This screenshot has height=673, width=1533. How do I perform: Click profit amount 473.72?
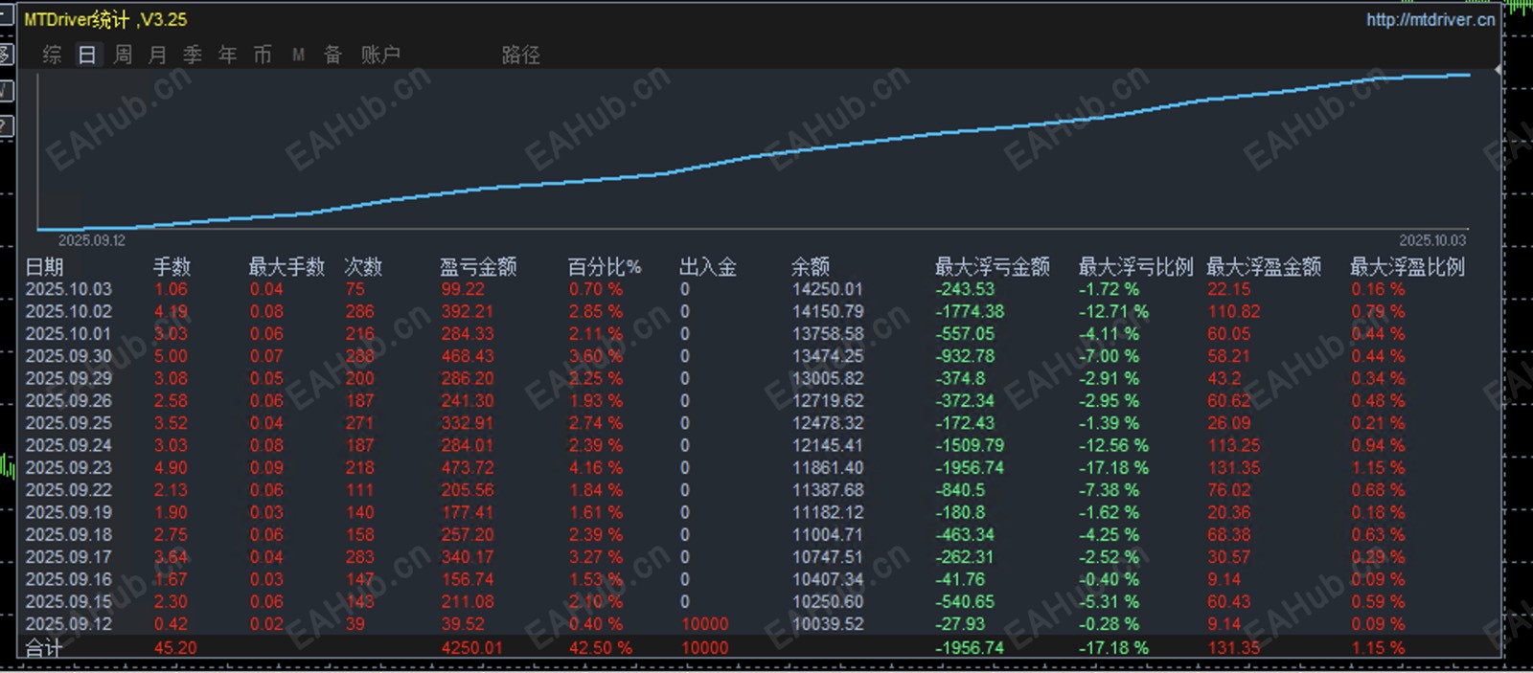[468, 468]
